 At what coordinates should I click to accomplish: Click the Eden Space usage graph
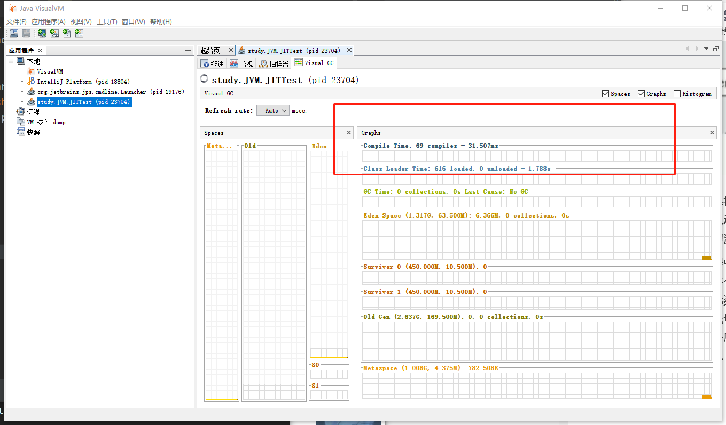coord(537,240)
